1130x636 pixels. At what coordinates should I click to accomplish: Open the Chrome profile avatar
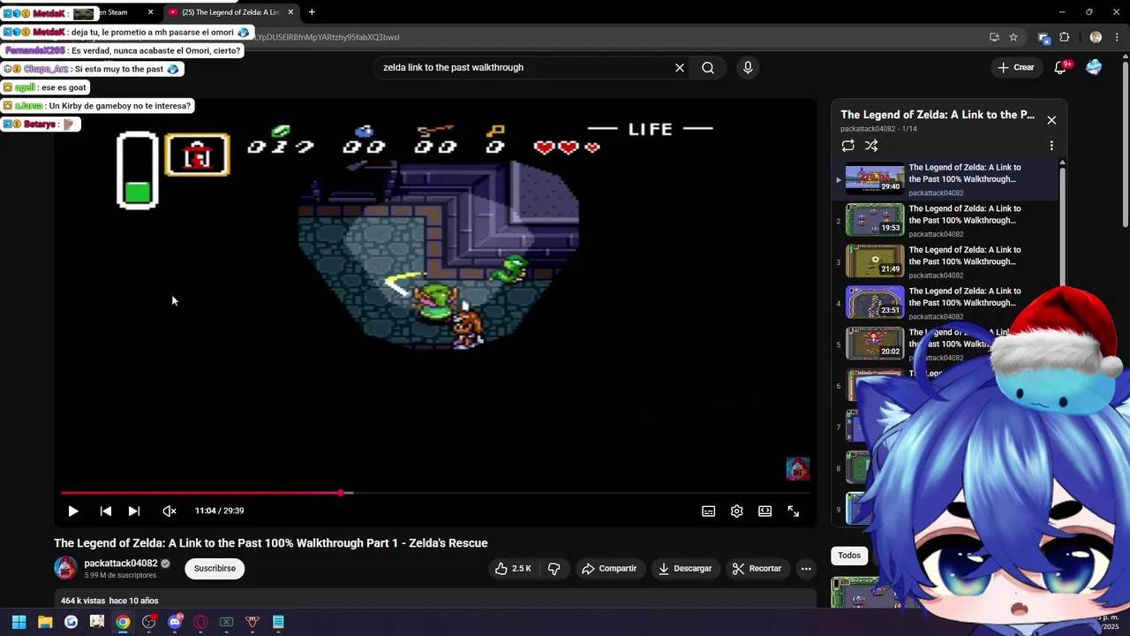[1096, 37]
